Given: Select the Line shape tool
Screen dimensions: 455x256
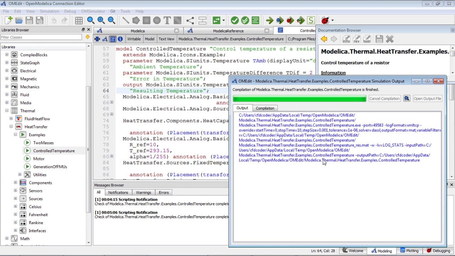Looking at the screenshot, I should coord(125,20).
